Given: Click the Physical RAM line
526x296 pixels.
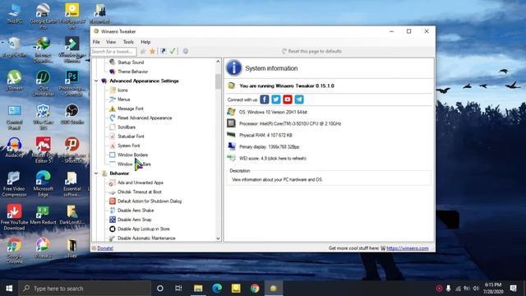Looking at the screenshot, I should coord(265,135).
